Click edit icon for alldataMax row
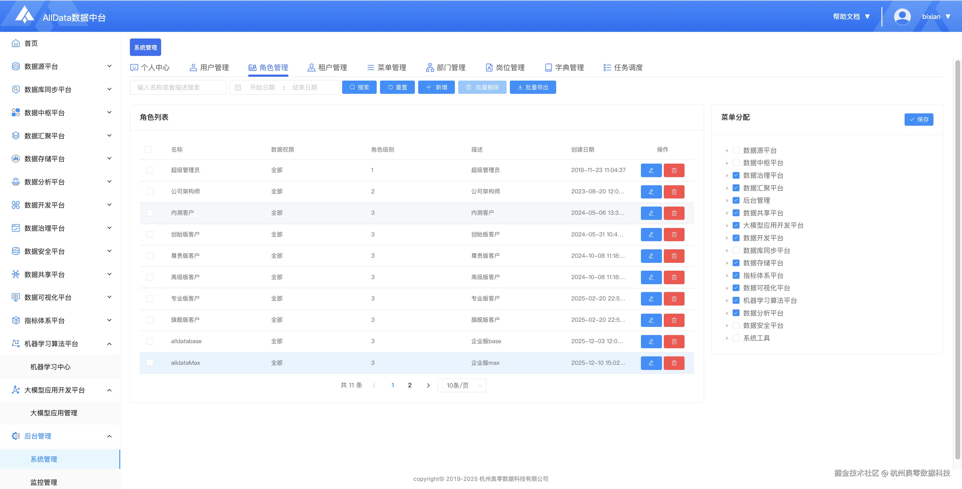The width and height of the screenshot is (962, 489). [x=651, y=363]
